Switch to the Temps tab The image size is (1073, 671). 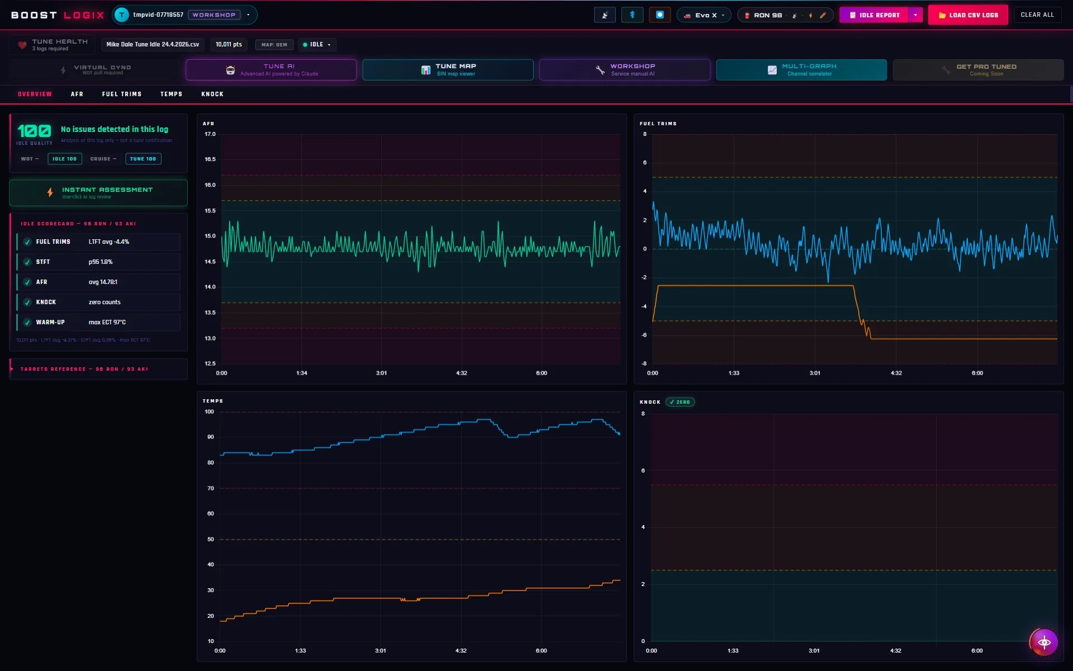pos(172,94)
